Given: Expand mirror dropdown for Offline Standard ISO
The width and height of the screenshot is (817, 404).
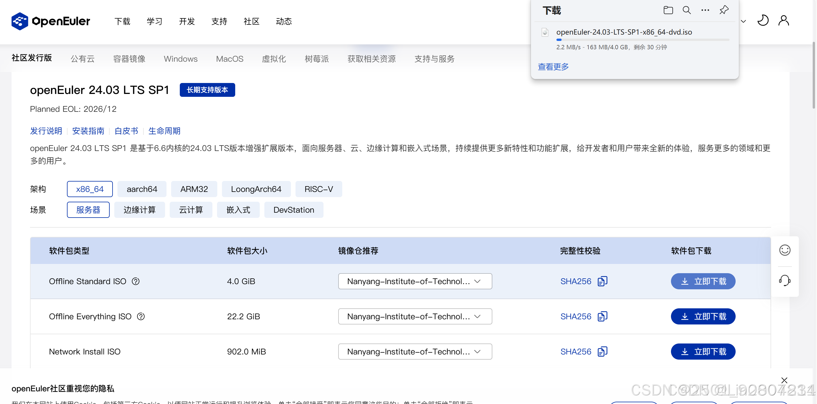Looking at the screenshot, I should (x=415, y=281).
